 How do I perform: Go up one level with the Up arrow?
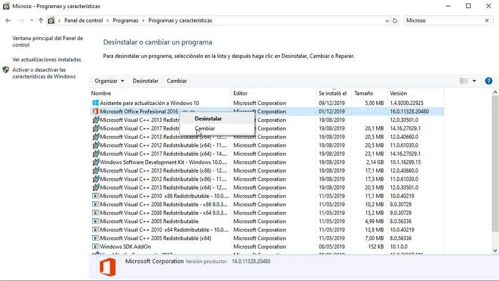[x=41, y=20]
